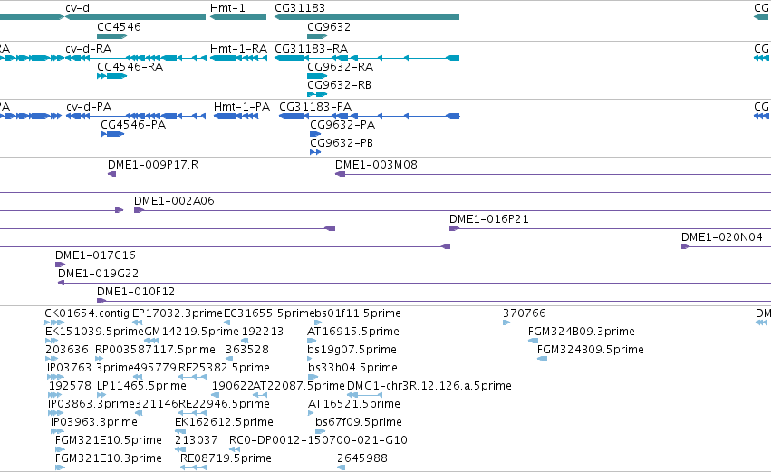Select the DME1-003M08 BAC start arrow

tap(341, 174)
